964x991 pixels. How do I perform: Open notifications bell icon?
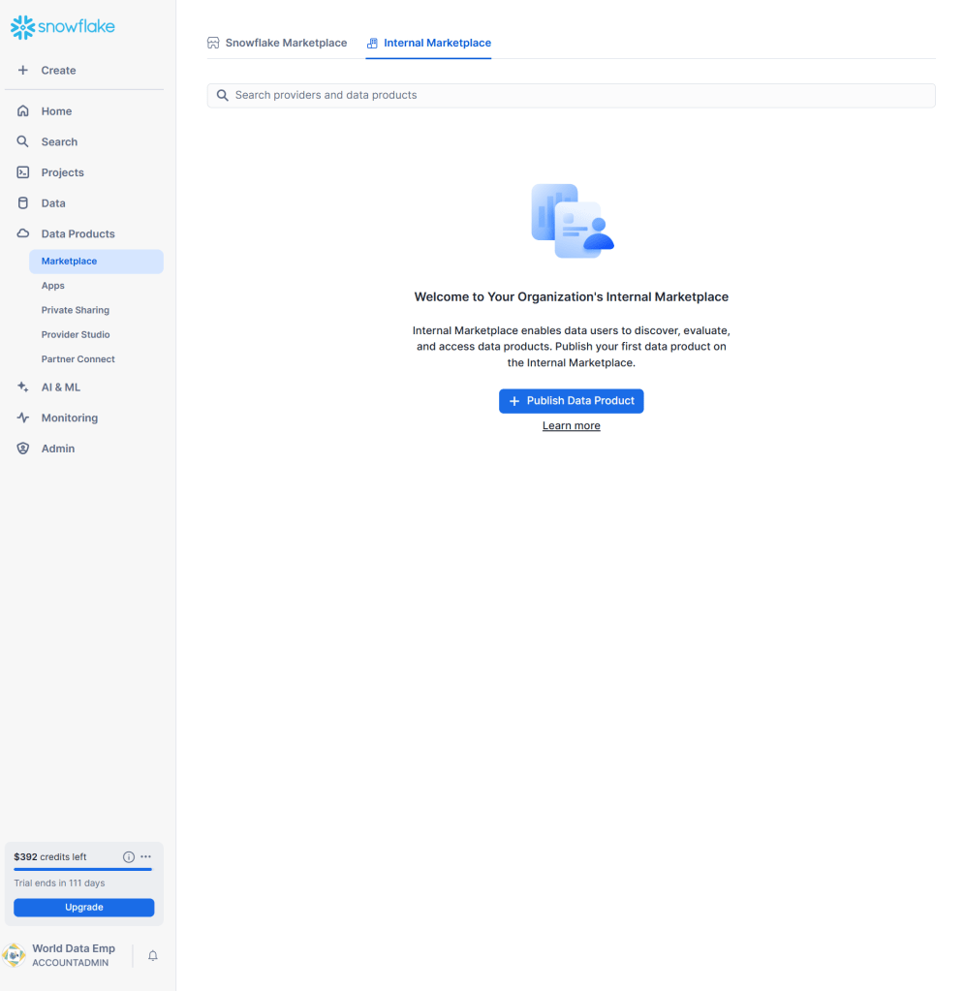click(x=152, y=956)
